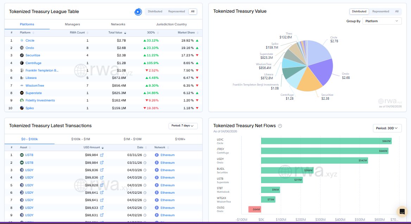
Task: Open the chat widget icon
Action: 402,211
